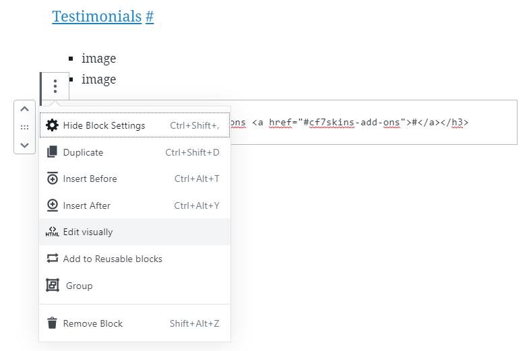Move block up with the chevron arrow

coord(24,108)
